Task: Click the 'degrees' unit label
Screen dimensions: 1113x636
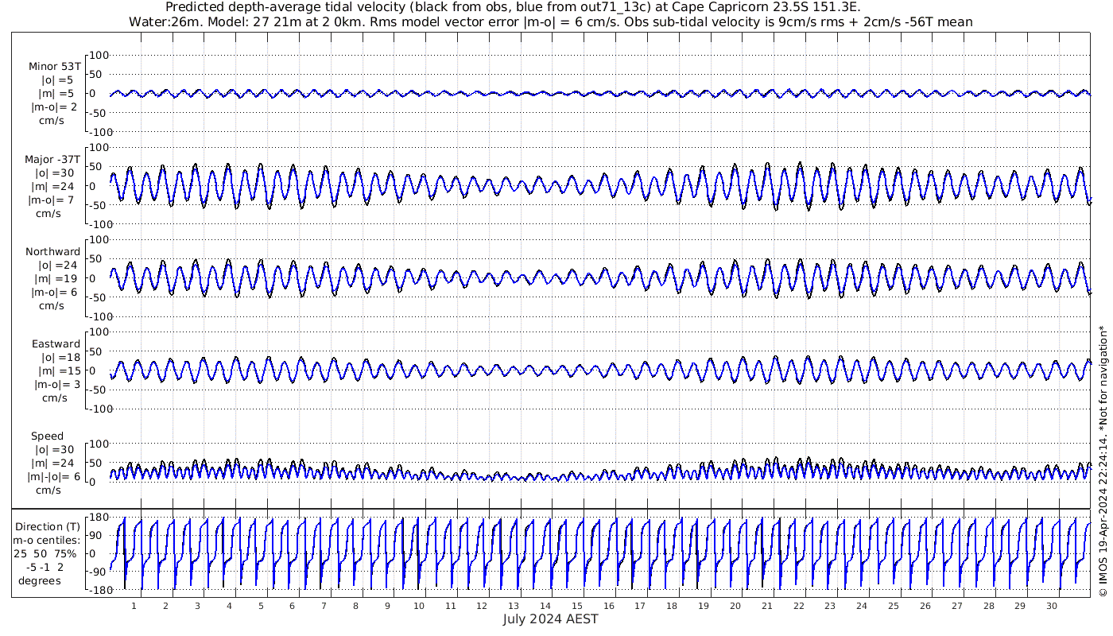Action: tap(41, 581)
